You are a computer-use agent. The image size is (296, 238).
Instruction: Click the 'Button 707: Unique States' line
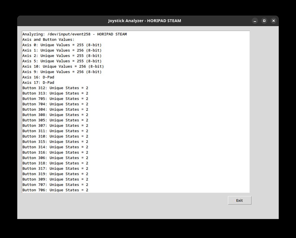55,185
